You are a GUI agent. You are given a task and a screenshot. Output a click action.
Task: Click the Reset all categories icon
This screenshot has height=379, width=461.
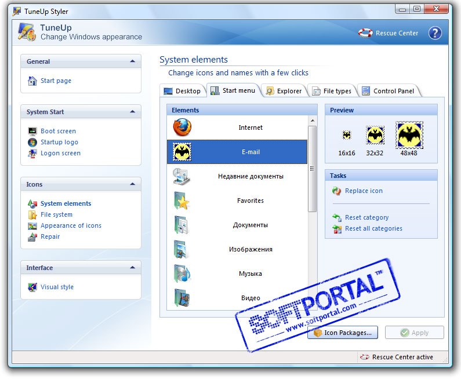[x=337, y=229]
